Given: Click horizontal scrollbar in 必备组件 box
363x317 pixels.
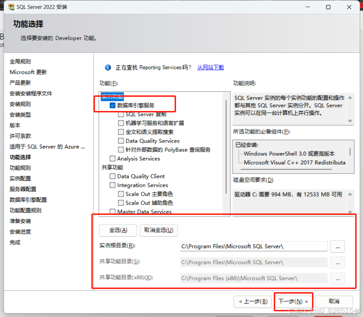Looking at the screenshot, I should click(x=286, y=169).
